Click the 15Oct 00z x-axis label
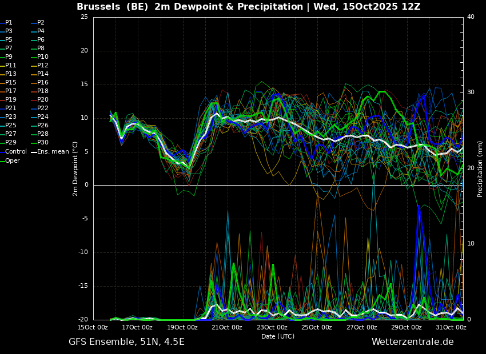The height and width of the screenshot is (354, 486). coord(94,327)
